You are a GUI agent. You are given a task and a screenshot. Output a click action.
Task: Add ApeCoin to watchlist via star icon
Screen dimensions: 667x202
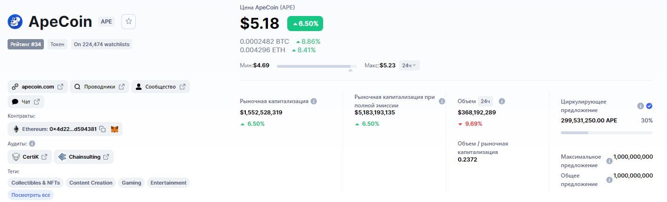pyautogui.click(x=128, y=22)
